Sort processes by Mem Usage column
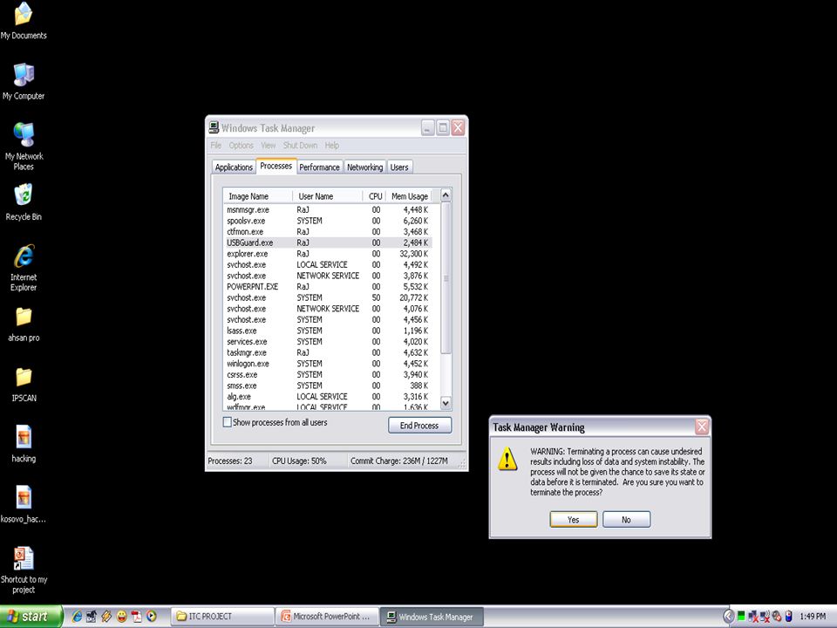Screen dimensions: 837x628 [x=409, y=196]
